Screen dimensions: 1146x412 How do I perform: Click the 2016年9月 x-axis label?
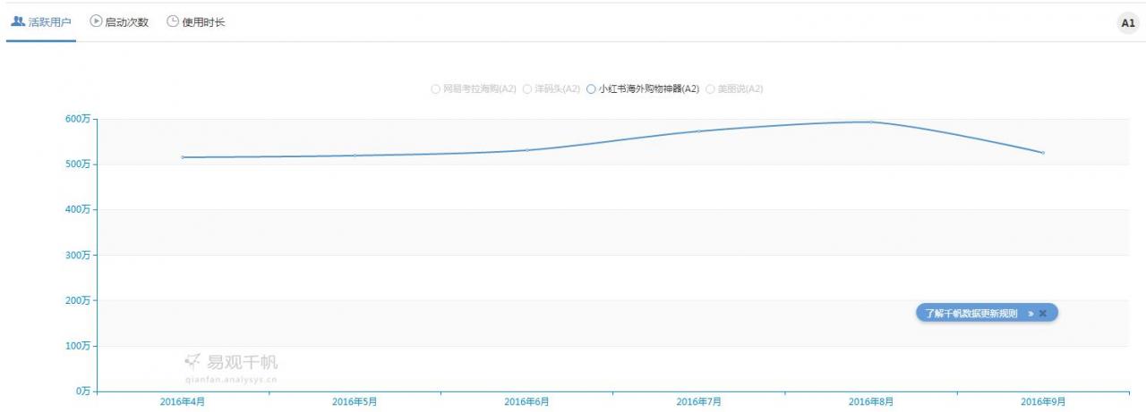(1043, 402)
